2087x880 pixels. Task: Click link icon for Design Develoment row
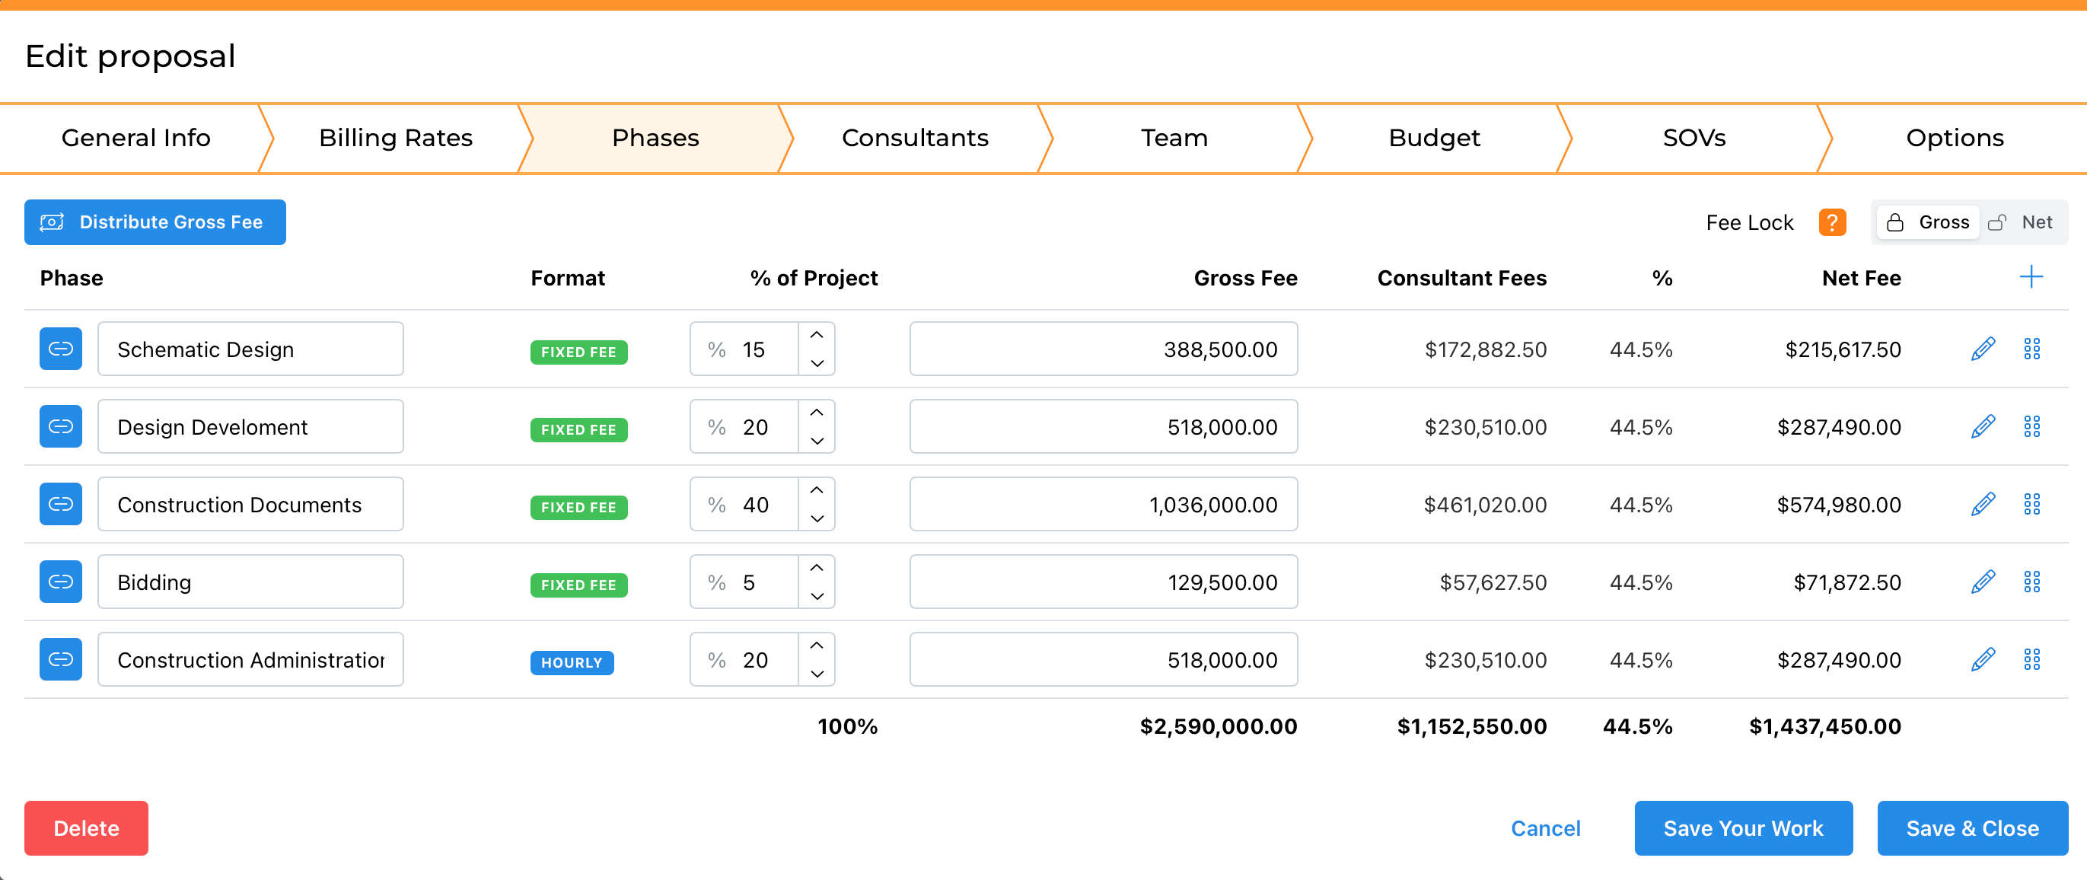[x=61, y=426]
